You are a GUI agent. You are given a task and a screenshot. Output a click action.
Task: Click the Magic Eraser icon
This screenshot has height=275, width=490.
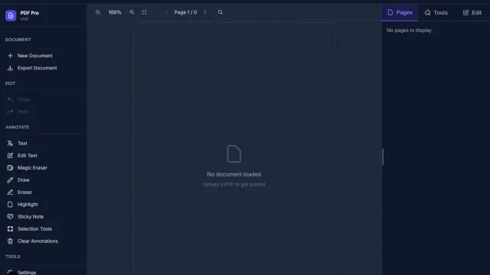click(x=10, y=167)
